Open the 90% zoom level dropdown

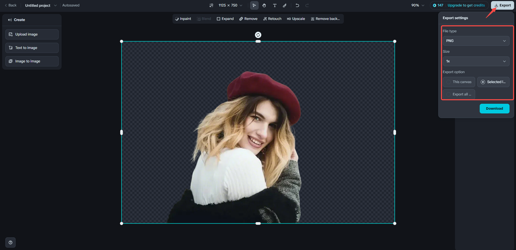[x=418, y=5]
